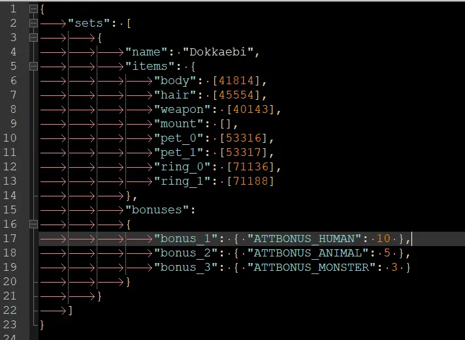Screen dimensions: 465x340
Task: Click the value 45554
Action: (x=236, y=95)
